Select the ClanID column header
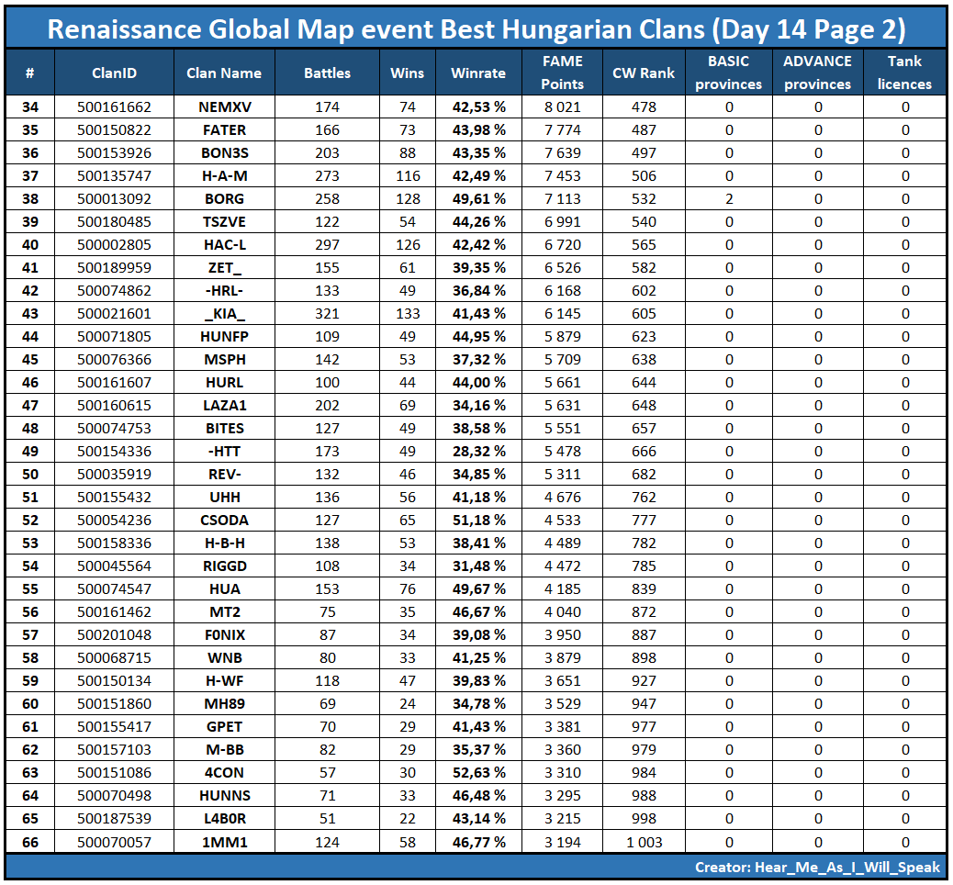 [x=114, y=73]
